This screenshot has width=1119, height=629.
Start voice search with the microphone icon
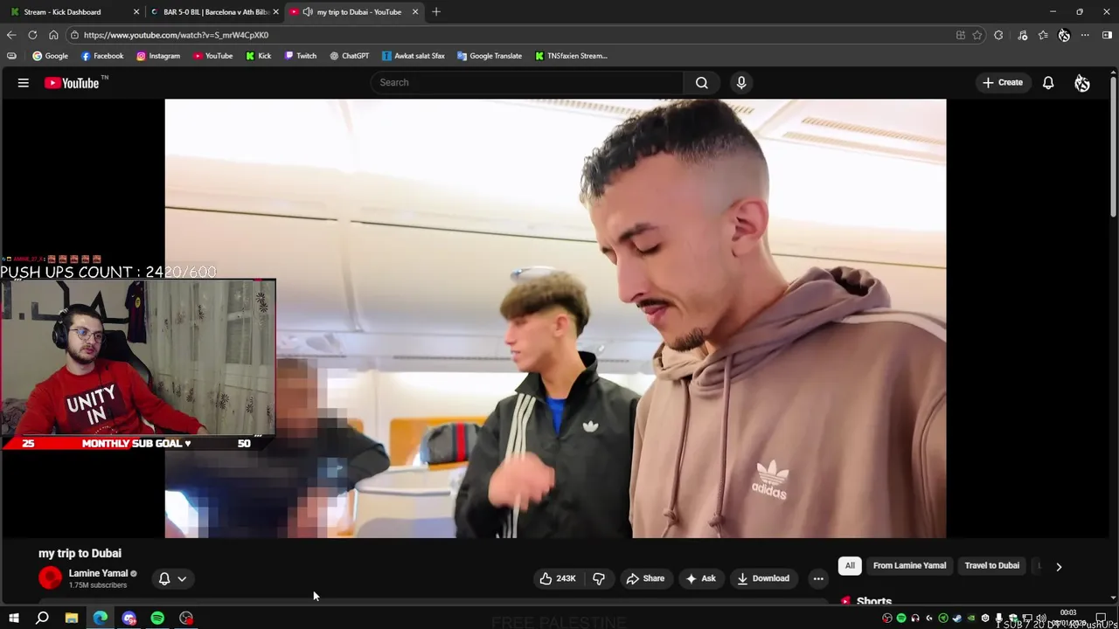pyautogui.click(x=741, y=82)
